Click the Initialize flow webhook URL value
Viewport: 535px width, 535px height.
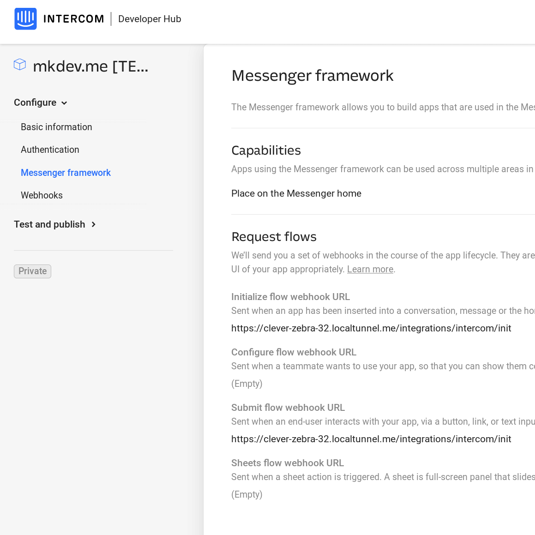(371, 328)
